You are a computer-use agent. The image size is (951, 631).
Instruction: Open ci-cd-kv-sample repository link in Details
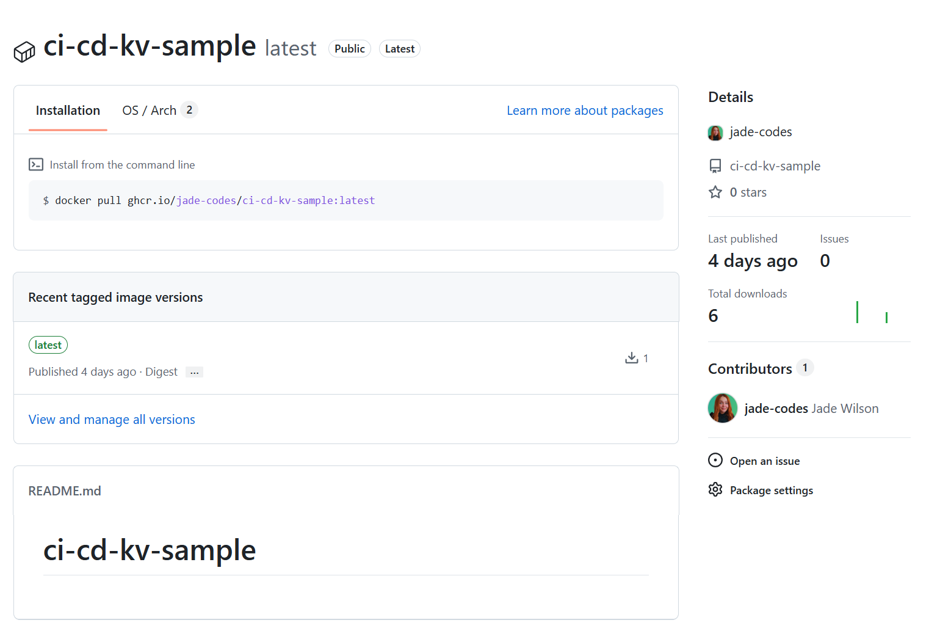(775, 166)
